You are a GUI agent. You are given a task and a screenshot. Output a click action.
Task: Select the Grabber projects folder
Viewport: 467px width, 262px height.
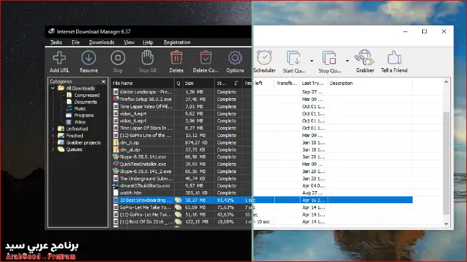point(80,142)
